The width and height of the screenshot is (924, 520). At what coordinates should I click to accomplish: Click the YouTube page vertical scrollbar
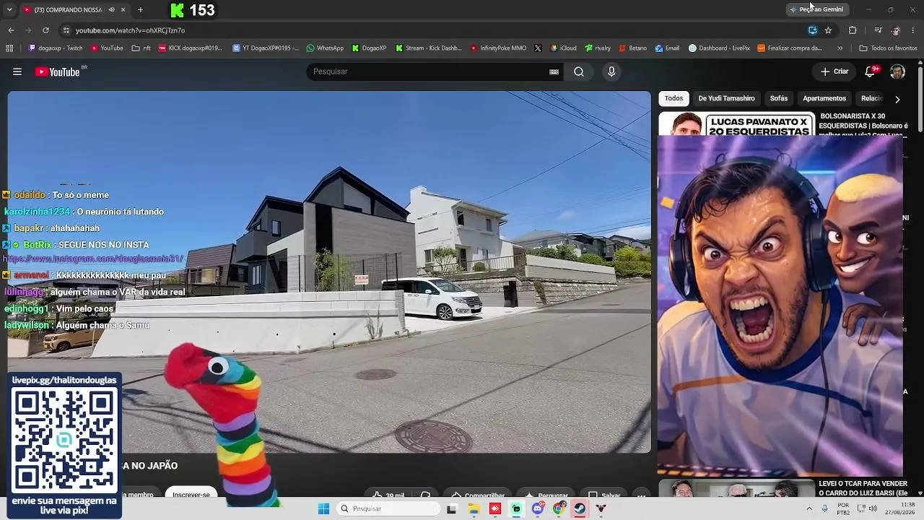tap(920, 98)
